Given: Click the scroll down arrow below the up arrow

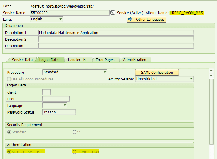Looking at the screenshot, I should [x=211, y=76].
